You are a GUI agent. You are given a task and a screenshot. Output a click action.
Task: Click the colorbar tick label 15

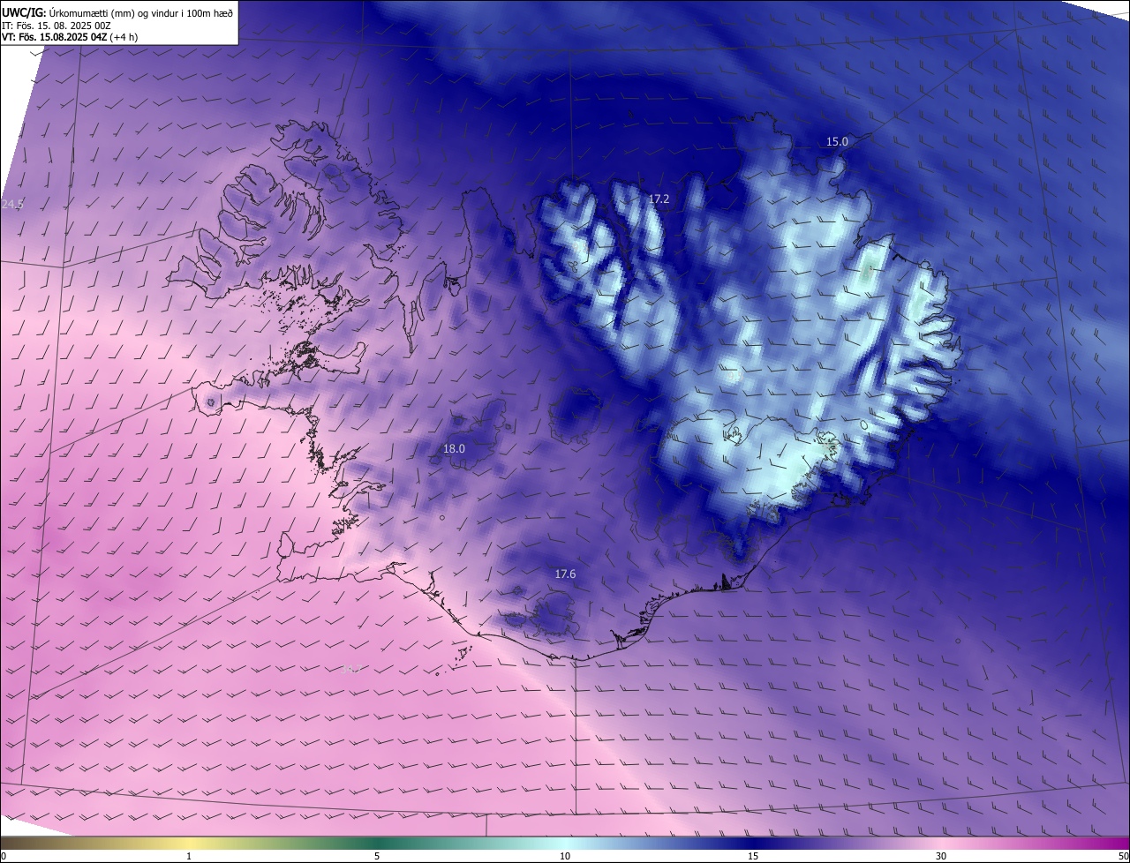[753, 856]
